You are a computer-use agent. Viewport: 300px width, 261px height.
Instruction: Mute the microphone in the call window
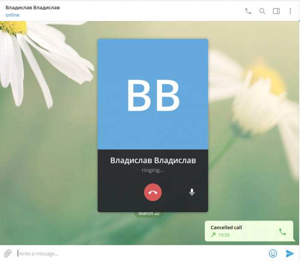click(192, 192)
